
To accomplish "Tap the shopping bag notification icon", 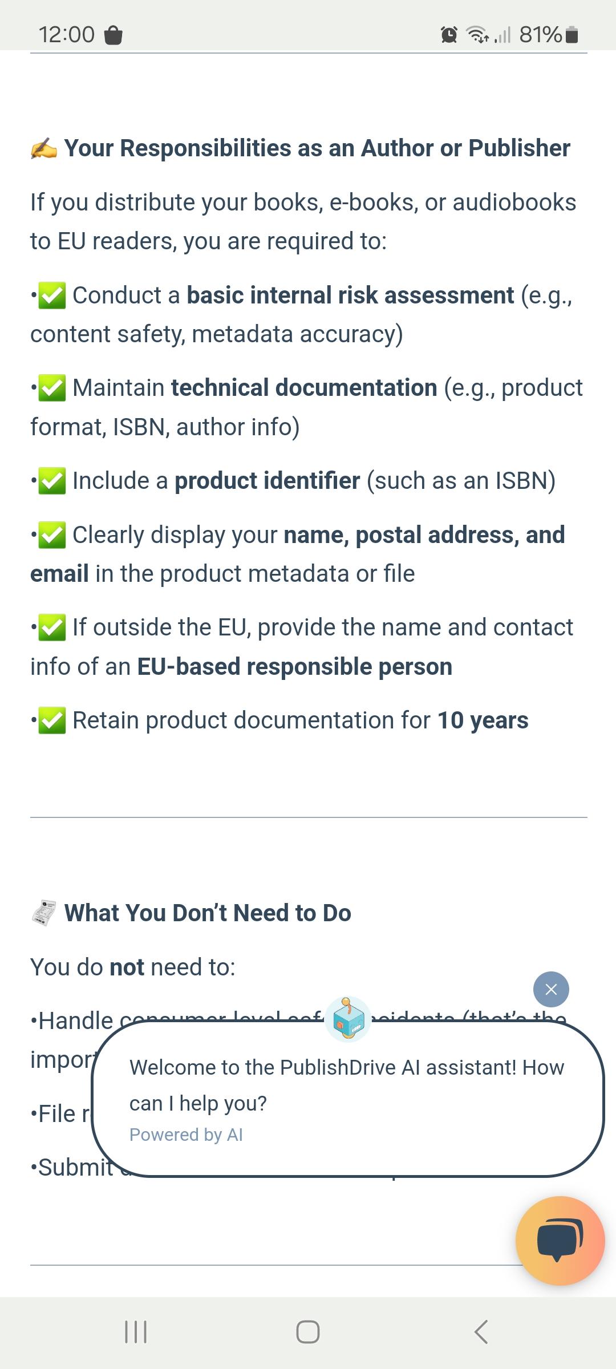I will [114, 35].
